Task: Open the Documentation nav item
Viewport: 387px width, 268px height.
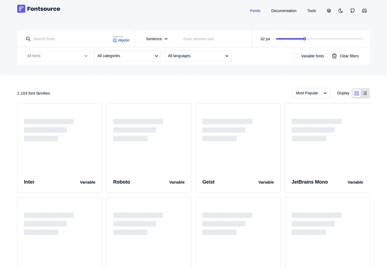Action: 284,11
